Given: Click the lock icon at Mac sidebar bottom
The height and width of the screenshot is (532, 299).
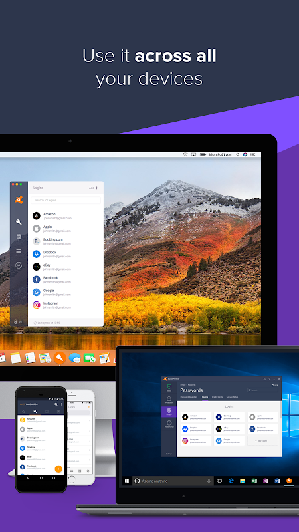Looking at the screenshot, I should tap(15, 322).
